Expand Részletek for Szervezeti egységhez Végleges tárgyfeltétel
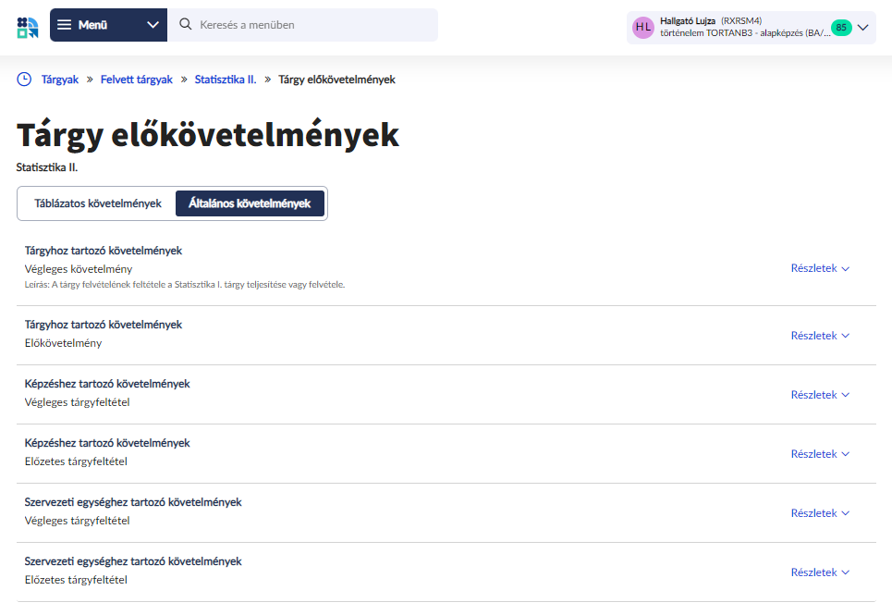This screenshot has height=615, width=892. [x=820, y=513]
